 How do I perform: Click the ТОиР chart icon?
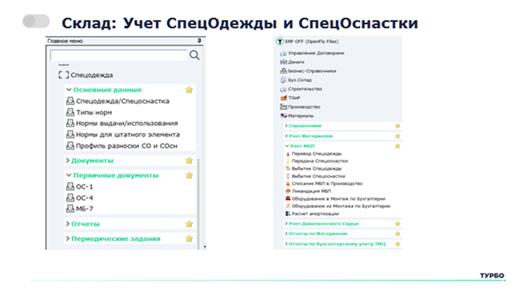[x=284, y=98]
